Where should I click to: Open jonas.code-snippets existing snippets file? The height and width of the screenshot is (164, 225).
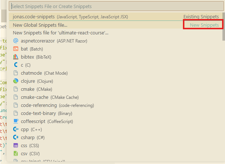point(116,17)
